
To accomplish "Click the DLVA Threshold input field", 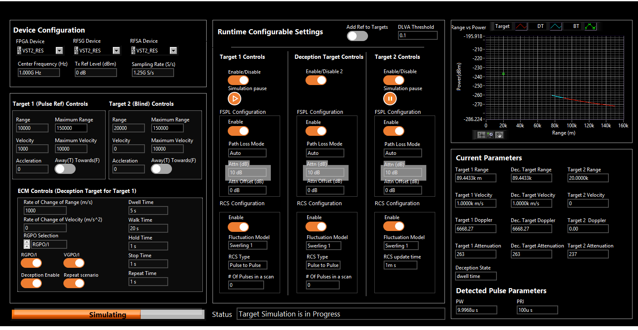I will point(417,36).
